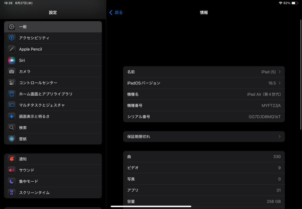Open the device name iPad (5) detail

click(204, 72)
